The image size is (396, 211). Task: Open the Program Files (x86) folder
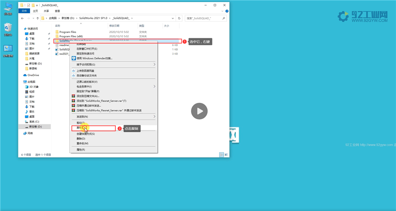click(x=71, y=36)
